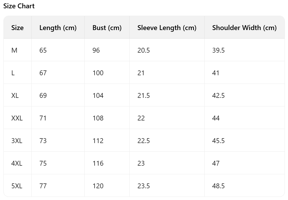
Task: Select shoulder width 48.5 in 5XL row
Action: click(219, 186)
